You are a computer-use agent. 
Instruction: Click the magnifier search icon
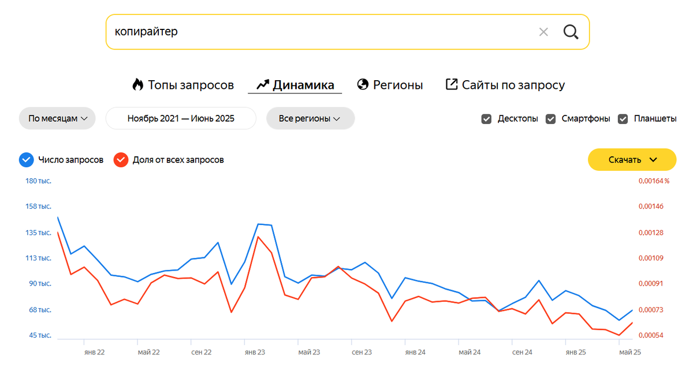(571, 32)
